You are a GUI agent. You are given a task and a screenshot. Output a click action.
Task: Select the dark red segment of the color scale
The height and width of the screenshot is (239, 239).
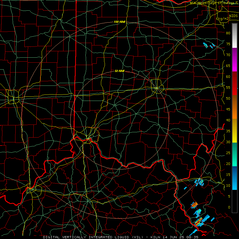(x=234, y=83)
